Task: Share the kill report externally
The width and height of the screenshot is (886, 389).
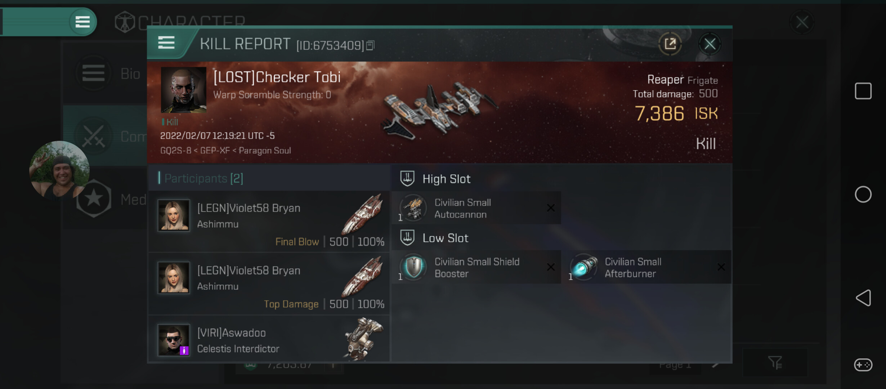Action: click(x=670, y=44)
